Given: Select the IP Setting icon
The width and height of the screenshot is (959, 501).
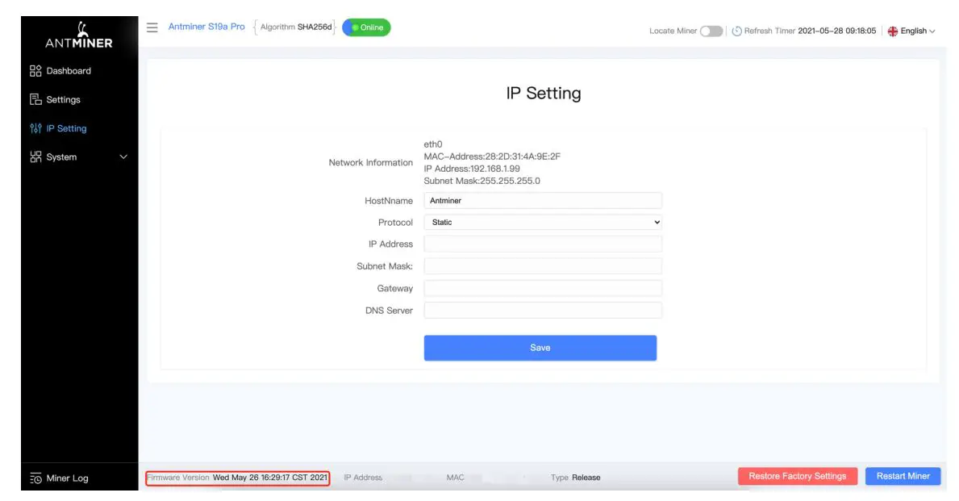Looking at the screenshot, I should click(34, 127).
